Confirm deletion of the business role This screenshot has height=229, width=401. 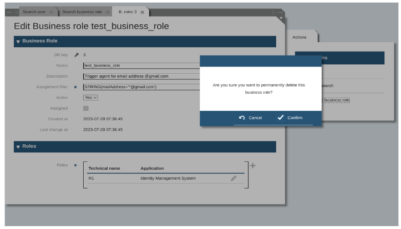(x=290, y=118)
